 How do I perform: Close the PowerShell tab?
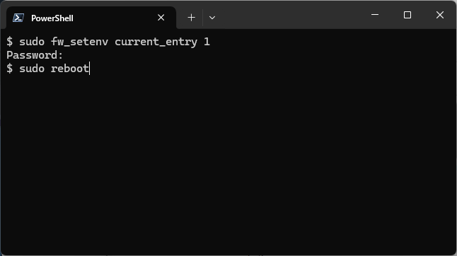click(161, 18)
